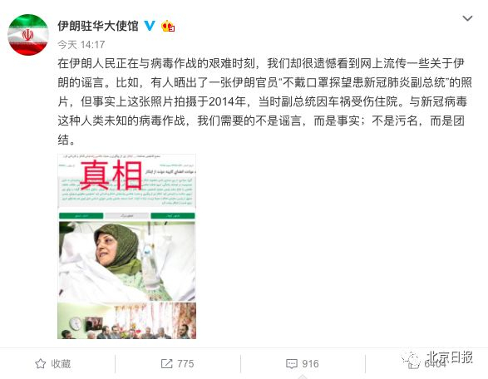Toggle like on the 6404 count
This screenshot has width=488, height=379.
[x=435, y=364]
